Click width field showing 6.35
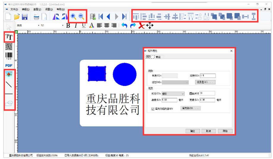273x159 pixels. tap(207, 100)
